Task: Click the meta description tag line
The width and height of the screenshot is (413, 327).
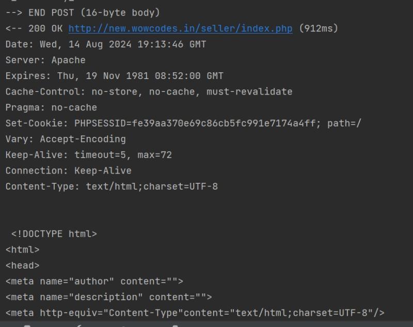Action: click(x=109, y=297)
